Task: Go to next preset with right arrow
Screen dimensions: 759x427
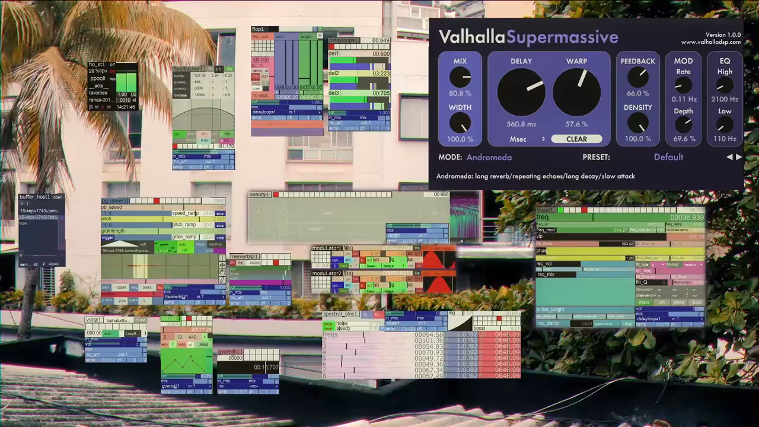Action: pyautogui.click(x=739, y=157)
